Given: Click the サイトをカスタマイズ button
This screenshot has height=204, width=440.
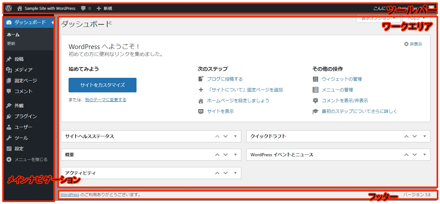Looking at the screenshot, I should pyautogui.click(x=103, y=85).
